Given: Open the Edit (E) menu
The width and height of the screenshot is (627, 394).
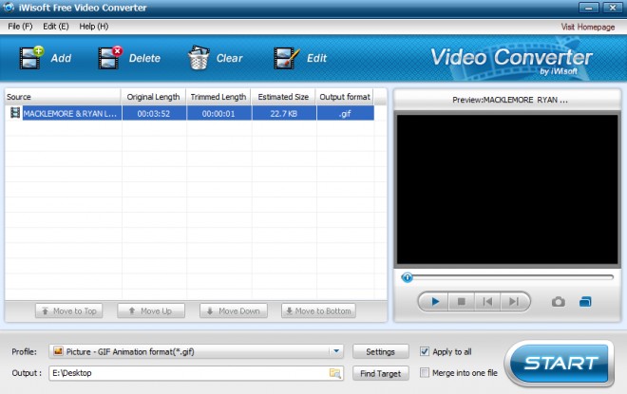Looking at the screenshot, I should [56, 27].
